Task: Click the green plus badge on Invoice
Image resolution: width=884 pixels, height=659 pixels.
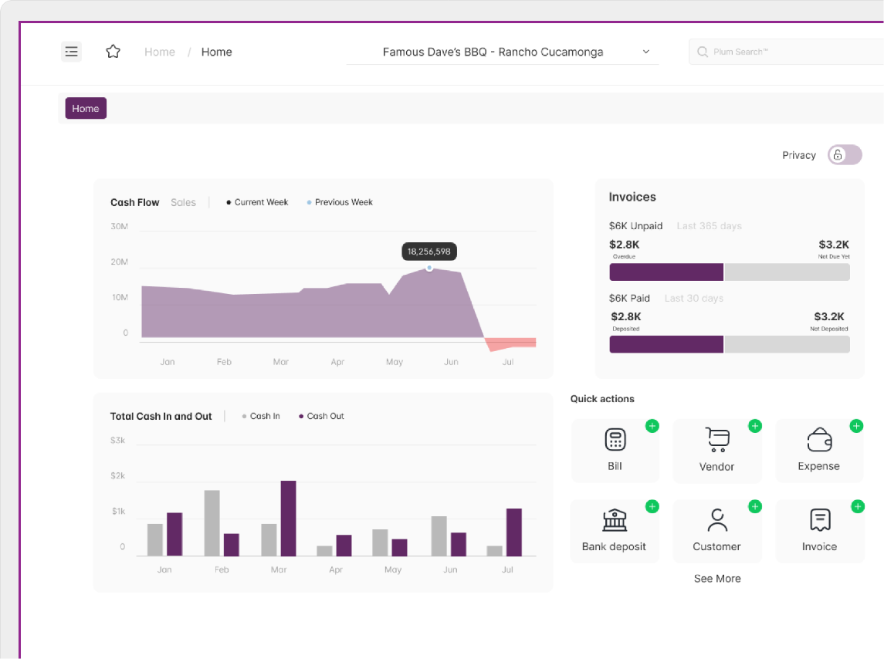Action: click(x=857, y=506)
